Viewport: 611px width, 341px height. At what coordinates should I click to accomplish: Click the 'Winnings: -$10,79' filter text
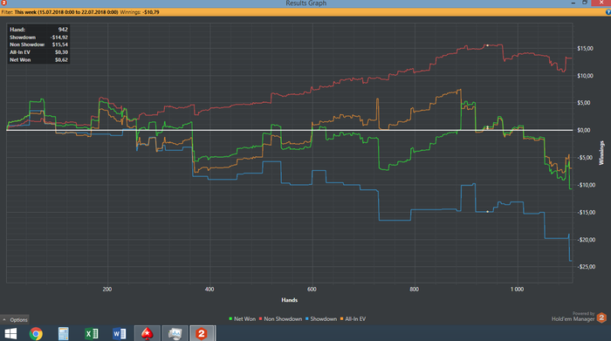(x=140, y=12)
